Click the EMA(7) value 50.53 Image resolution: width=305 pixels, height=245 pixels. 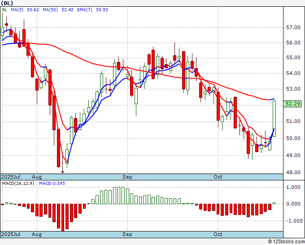pos(102,10)
